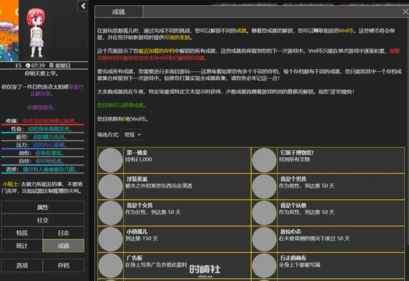Image resolution: width=409 pixels, height=281 pixels.
Task: Select the 成就 tab at top
Action: pyautogui.click(x=119, y=12)
